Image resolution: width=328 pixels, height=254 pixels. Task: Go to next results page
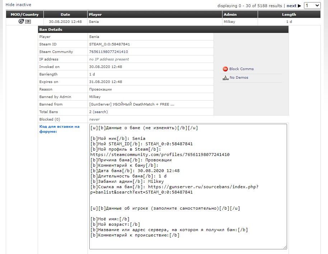291,6
